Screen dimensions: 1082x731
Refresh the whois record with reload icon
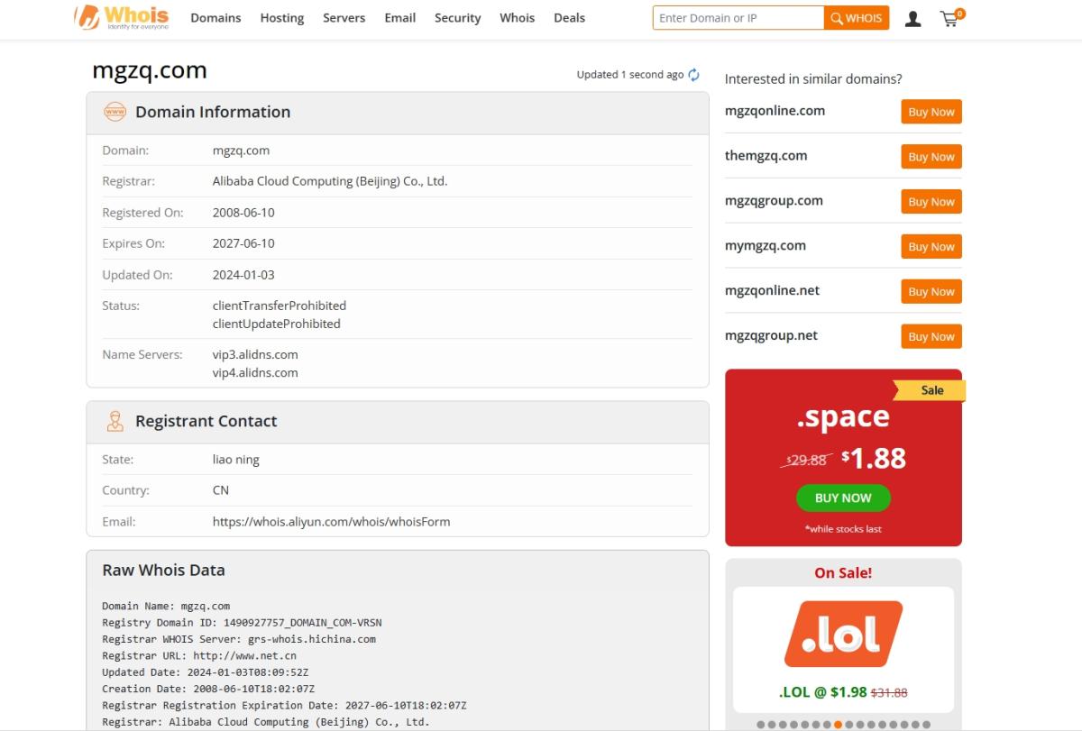(x=693, y=75)
